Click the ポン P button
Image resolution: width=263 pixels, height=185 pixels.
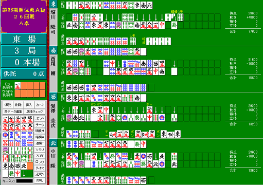click(x=40, y=119)
